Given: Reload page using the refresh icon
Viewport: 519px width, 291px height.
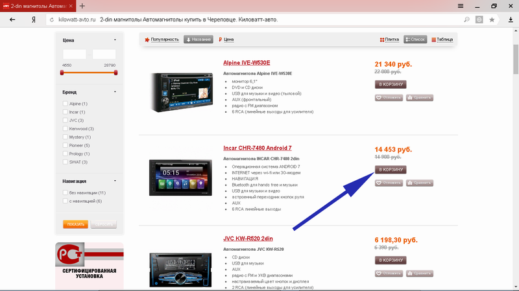Looking at the screenshot, I should coord(52,20).
